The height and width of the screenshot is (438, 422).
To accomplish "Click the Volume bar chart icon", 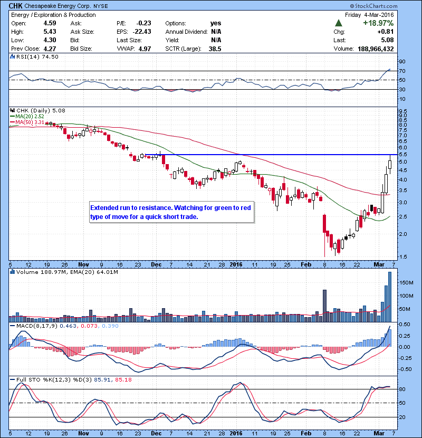I will click(x=12, y=272).
